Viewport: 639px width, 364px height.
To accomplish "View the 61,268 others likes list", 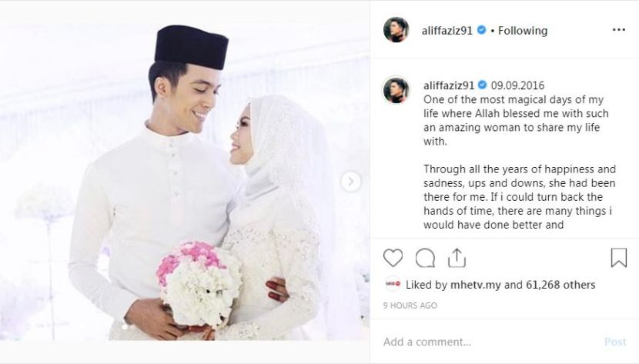I will (x=560, y=285).
